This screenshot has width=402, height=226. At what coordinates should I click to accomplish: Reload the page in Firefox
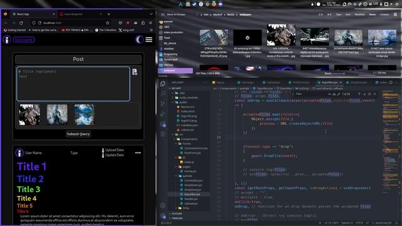pyautogui.click(x=21, y=23)
